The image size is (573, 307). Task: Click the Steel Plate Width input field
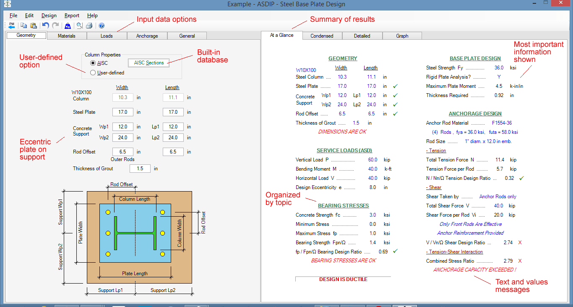click(122, 112)
